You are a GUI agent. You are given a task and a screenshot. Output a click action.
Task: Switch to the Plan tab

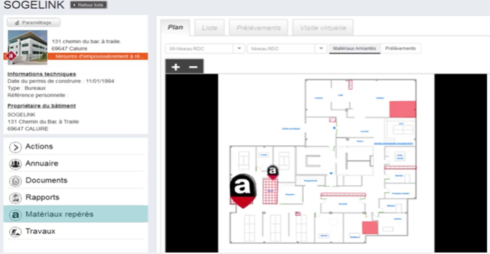point(175,27)
